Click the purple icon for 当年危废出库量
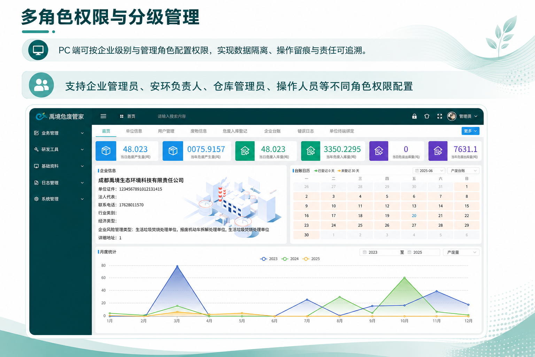 (438, 151)
